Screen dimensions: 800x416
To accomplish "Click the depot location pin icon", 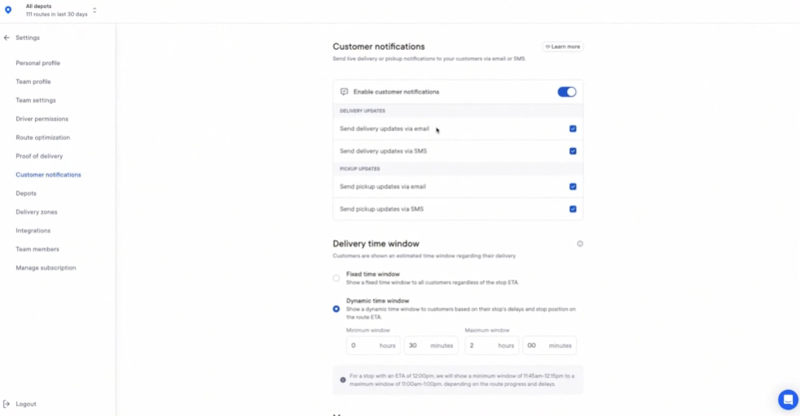I will click(8, 11).
